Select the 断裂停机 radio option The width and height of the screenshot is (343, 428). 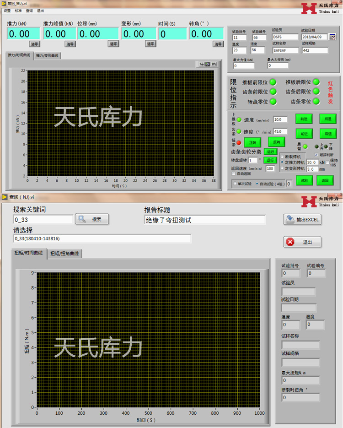click(282, 157)
